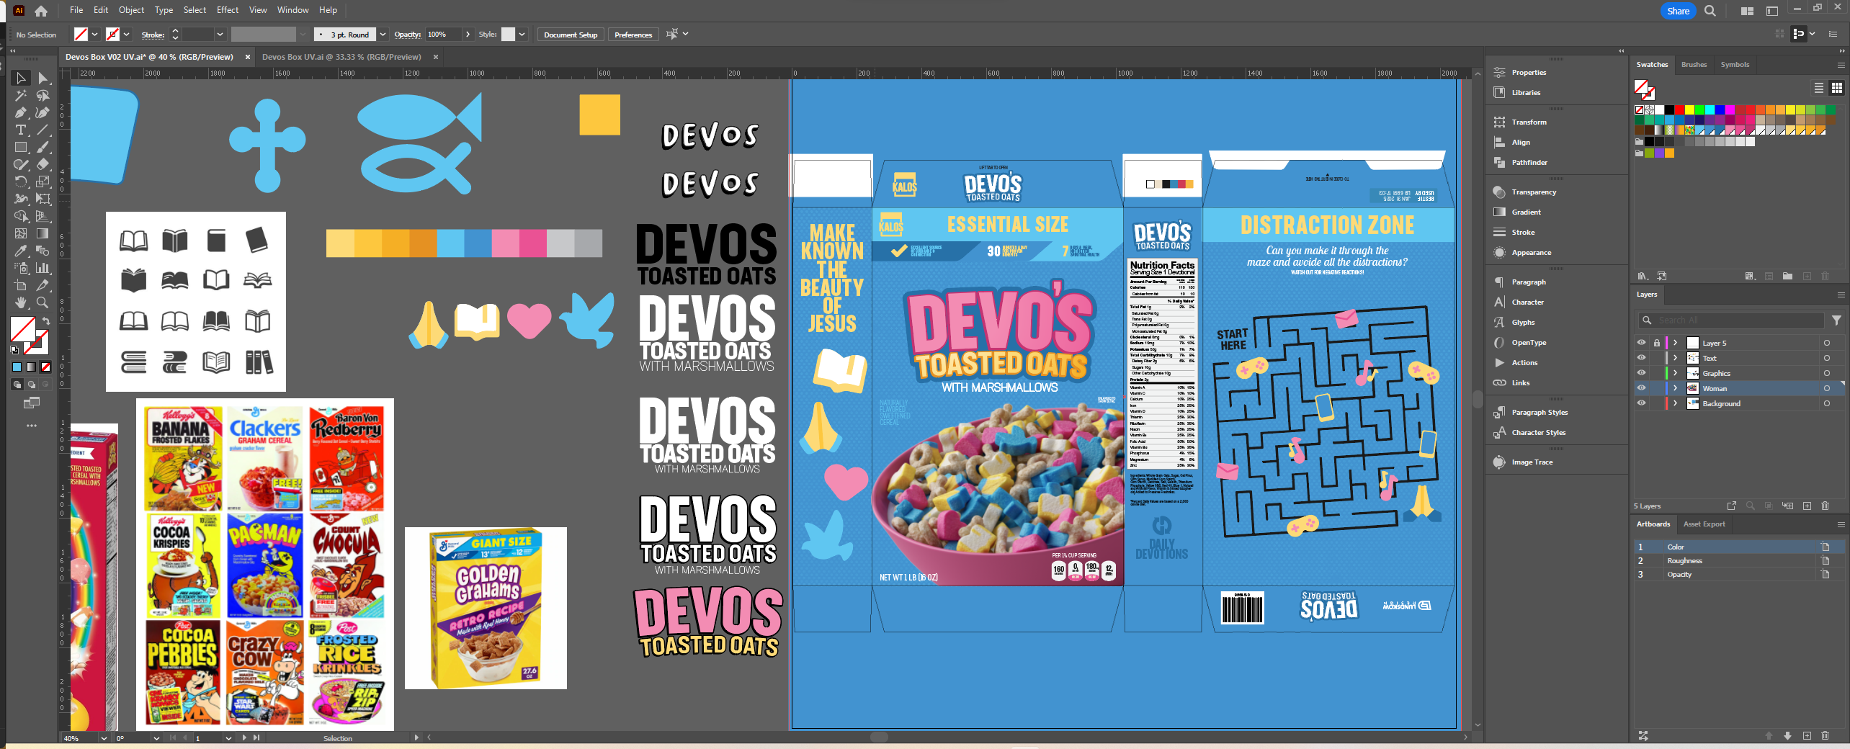
Task: Click the Share button
Action: pos(1678,11)
